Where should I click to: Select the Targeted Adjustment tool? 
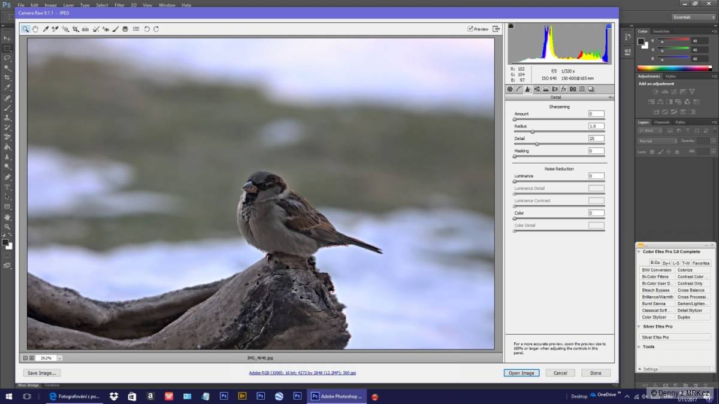tap(65, 29)
